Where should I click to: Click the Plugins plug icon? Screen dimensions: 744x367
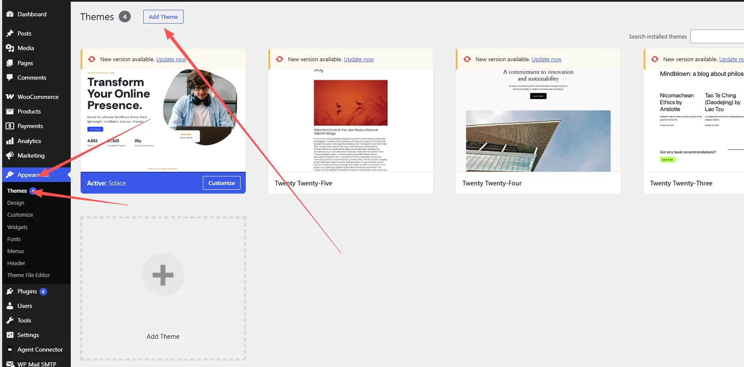click(10, 291)
